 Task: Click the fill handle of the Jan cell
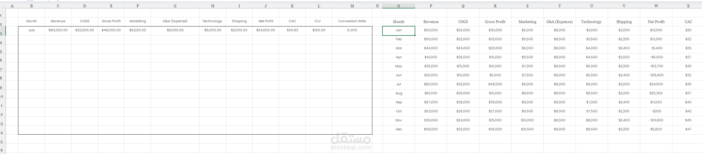[x=415, y=35]
